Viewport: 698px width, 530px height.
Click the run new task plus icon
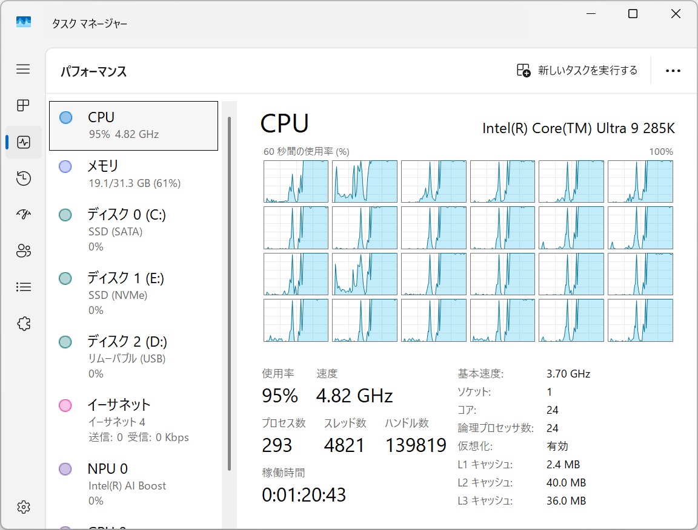point(522,70)
